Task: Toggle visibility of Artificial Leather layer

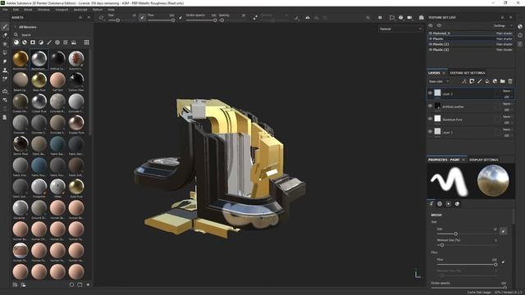Action: (x=430, y=106)
